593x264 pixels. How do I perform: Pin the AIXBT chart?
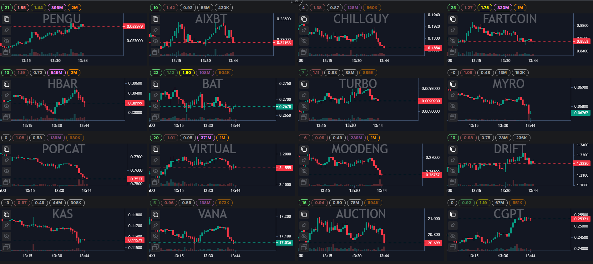click(155, 30)
